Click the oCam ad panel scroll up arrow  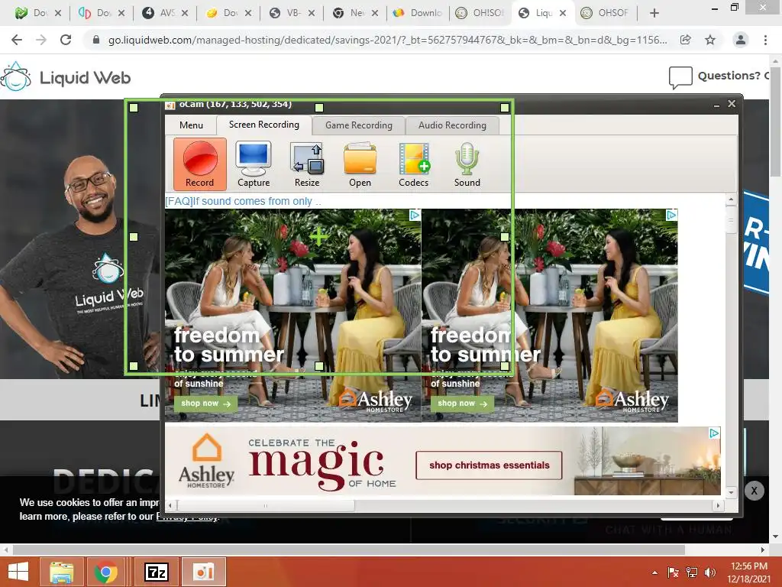click(x=731, y=199)
